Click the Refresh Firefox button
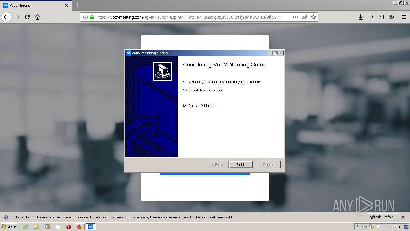The image size is (410, 231). coord(382,217)
